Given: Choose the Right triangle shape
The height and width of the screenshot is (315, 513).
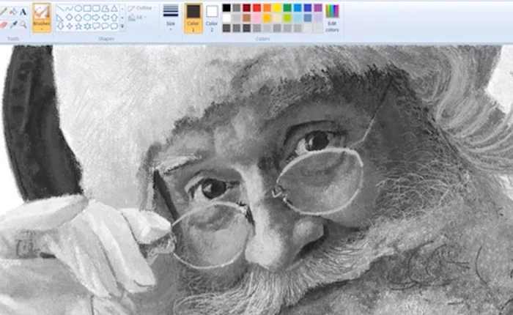Looking at the screenshot, I should point(60,18).
